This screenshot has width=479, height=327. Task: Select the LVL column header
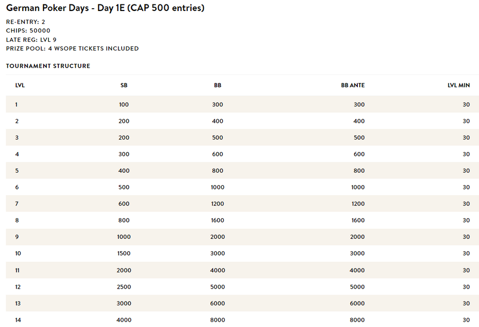[20, 85]
